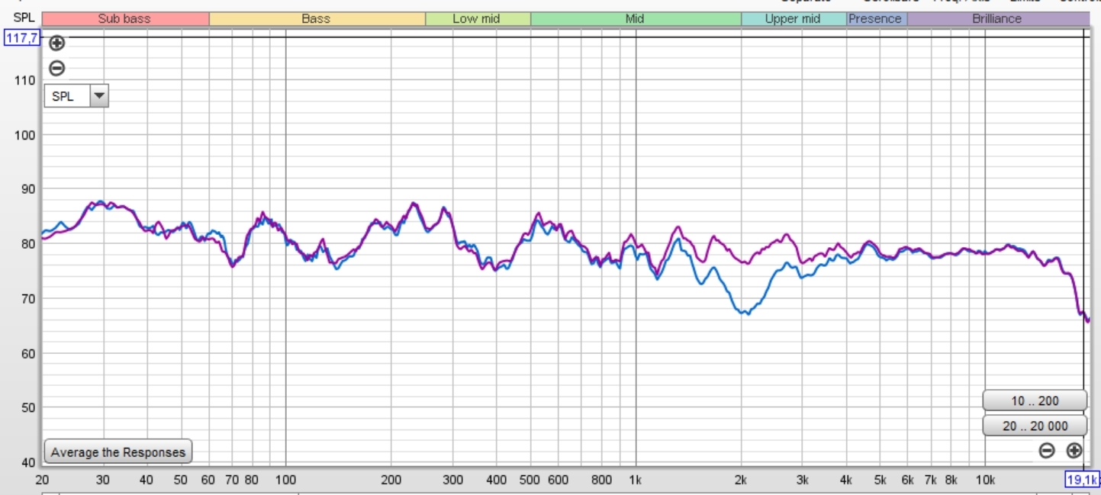Zoom in vertical axis with plus icon
This screenshot has width=1101, height=495.
(x=56, y=44)
